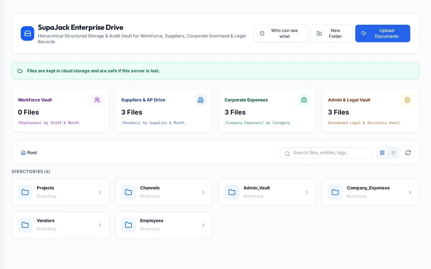This screenshot has width=431, height=269.
Task: Click the SupaJack drive logo icon
Action: 27,33
